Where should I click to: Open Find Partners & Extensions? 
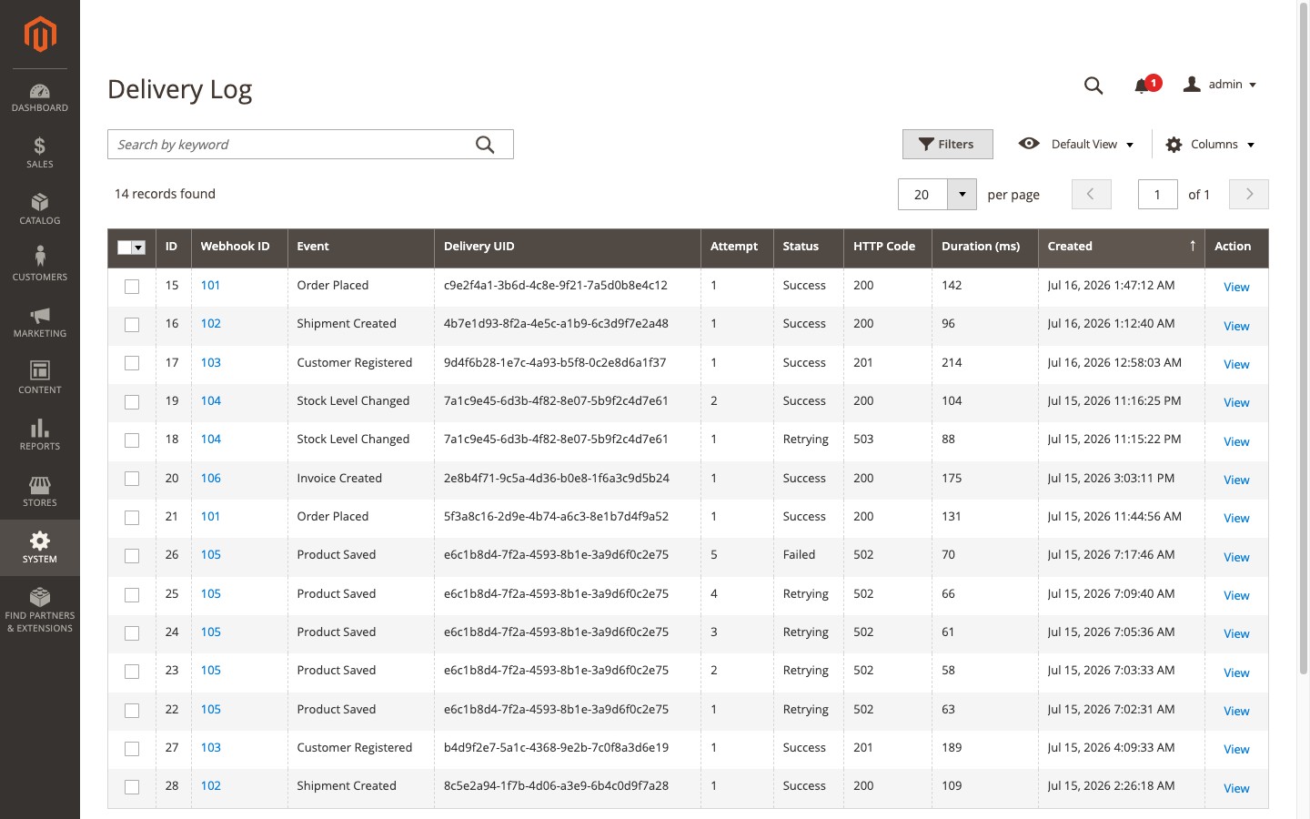(40, 610)
